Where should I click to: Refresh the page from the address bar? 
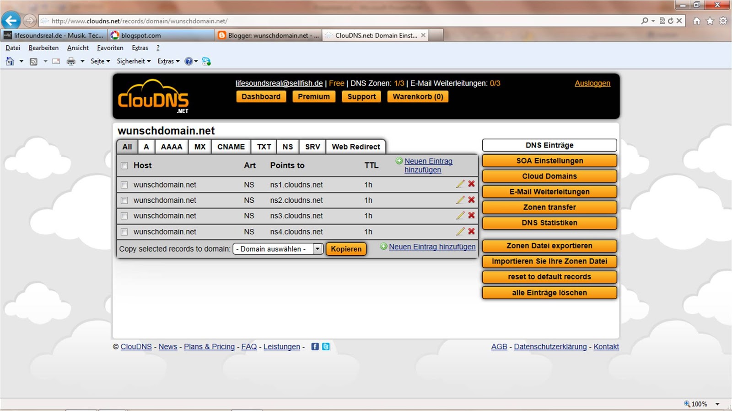pos(671,21)
